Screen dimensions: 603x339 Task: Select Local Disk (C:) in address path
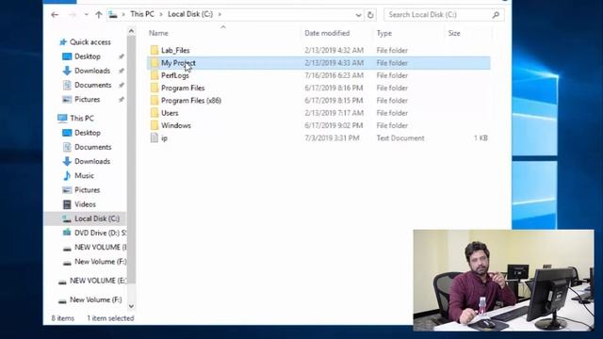point(190,14)
